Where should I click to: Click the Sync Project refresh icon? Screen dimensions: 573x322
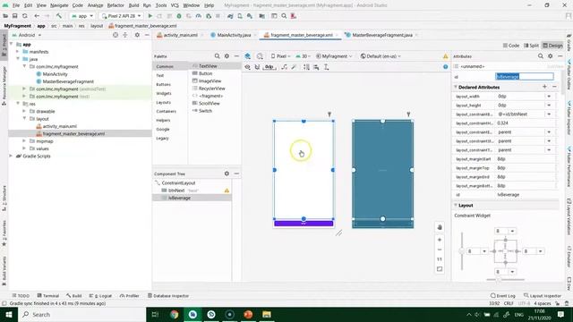click(25, 16)
